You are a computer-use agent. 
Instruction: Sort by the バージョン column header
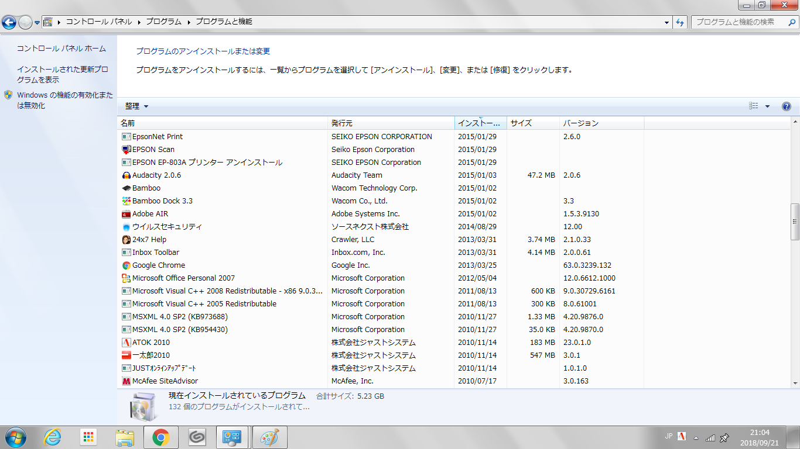[x=602, y=123]
